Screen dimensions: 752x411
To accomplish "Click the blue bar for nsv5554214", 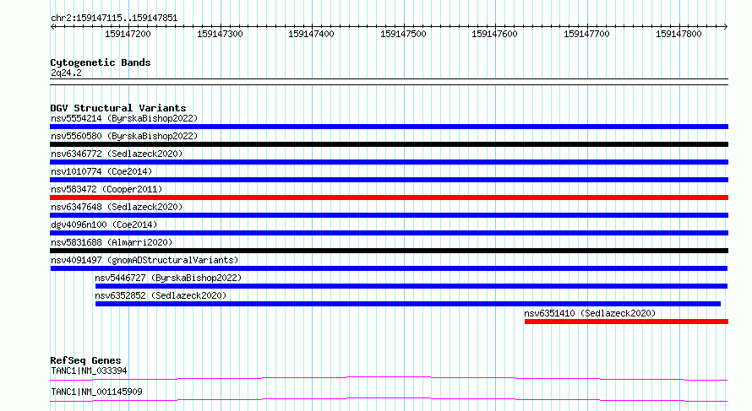I will coord(389,127).
